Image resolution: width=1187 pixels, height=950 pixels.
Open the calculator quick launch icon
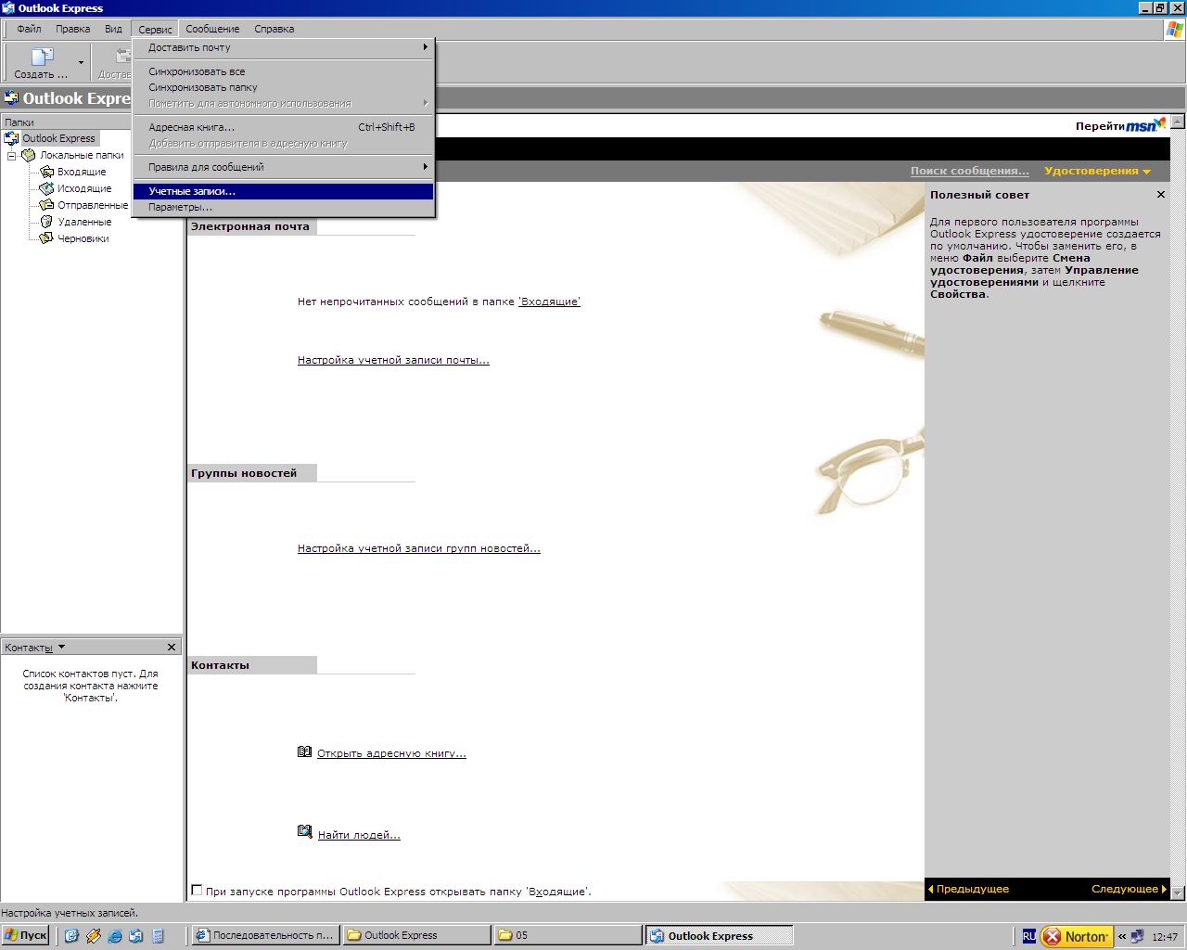click(x=158, y=936)
